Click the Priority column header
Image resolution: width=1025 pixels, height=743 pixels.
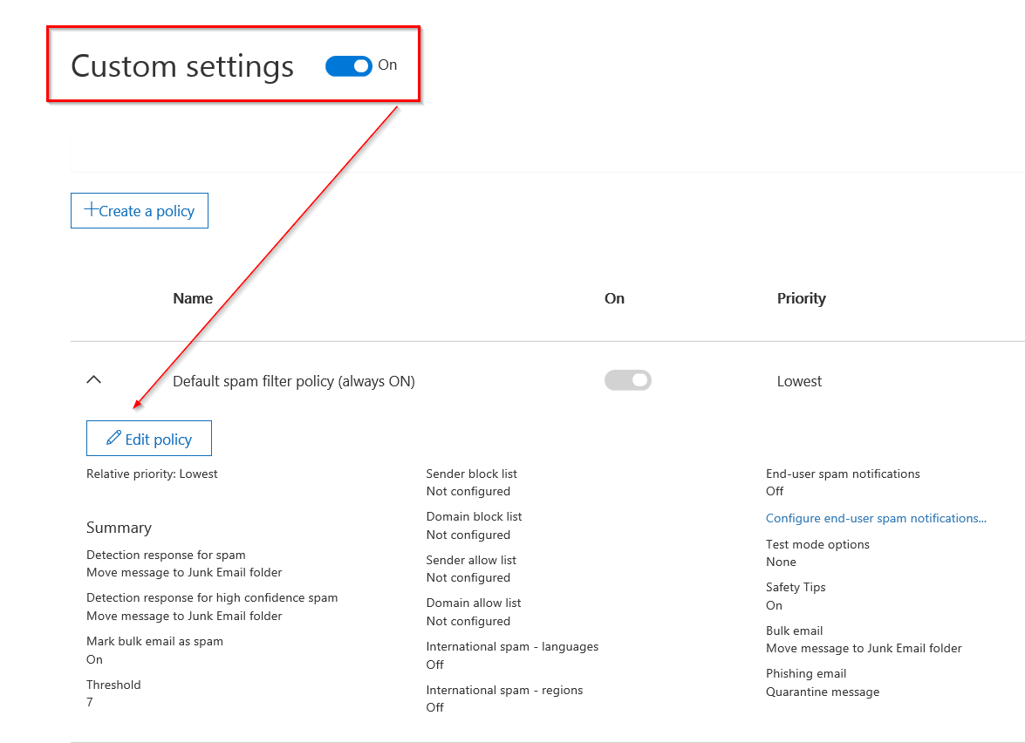point(801,298)
